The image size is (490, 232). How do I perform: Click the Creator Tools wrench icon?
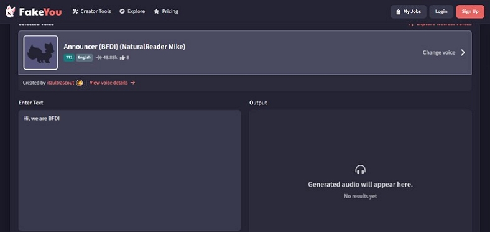click(x=75, y=11)
